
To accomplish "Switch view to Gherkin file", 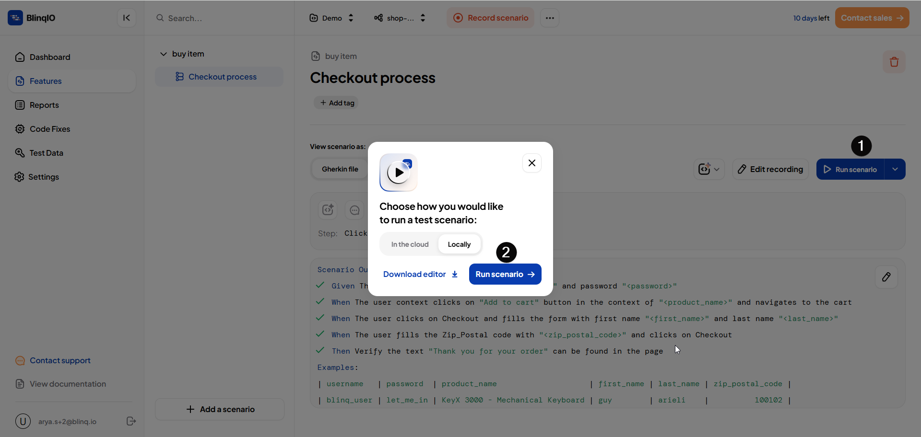I will coord(340,169).
